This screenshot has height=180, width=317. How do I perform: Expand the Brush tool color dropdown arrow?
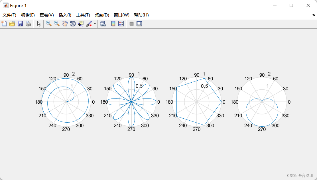coord(95,24)
